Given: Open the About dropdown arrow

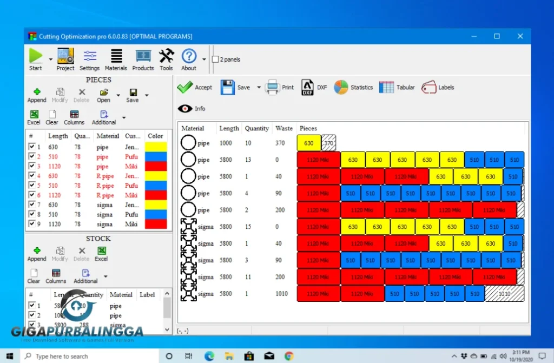Looking at the screenshot, I should [x=203, y=58].
